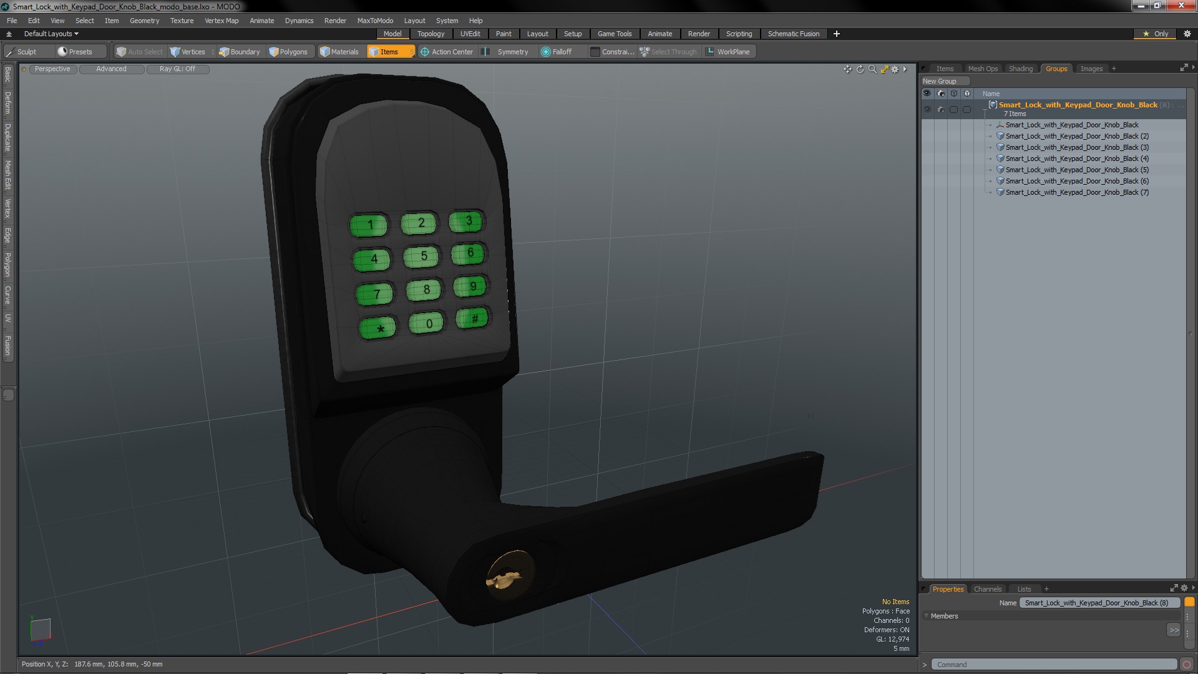The height and width of the screenshot is (674, 1198).
Task: Add a new layout tab with plus
Action: click(x=837, y=34)
